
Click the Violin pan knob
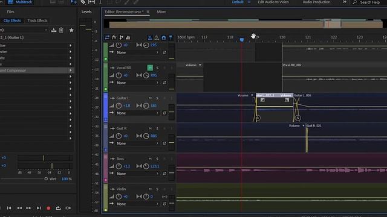pos(146,197)
